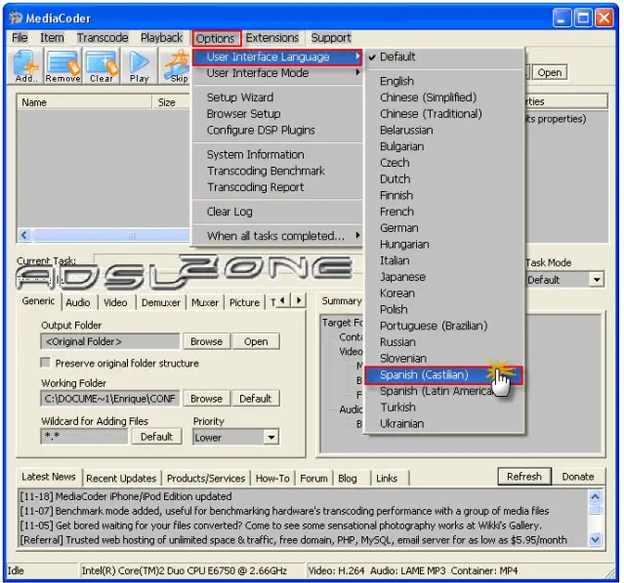Open the How-To tab
The width and height of the screenshot is (624, 583).
coord(272,478)
